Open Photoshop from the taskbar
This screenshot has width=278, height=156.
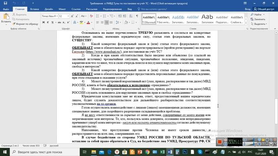185,152
